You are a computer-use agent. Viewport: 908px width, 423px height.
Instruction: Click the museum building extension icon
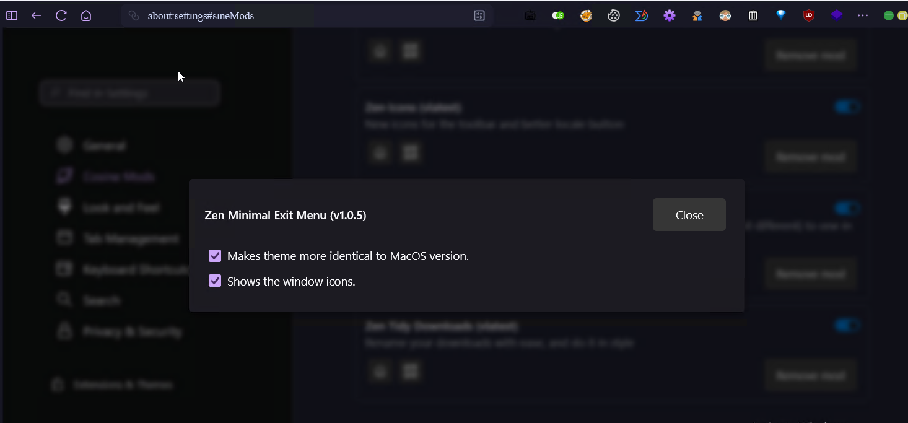point(753,16)
